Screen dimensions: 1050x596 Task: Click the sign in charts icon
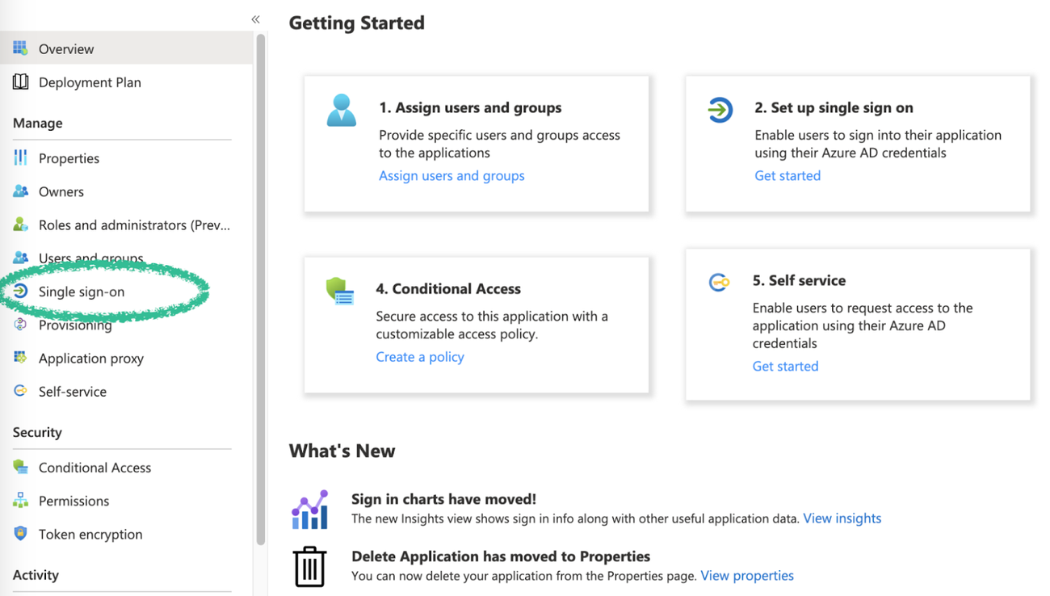click(309, 510)
